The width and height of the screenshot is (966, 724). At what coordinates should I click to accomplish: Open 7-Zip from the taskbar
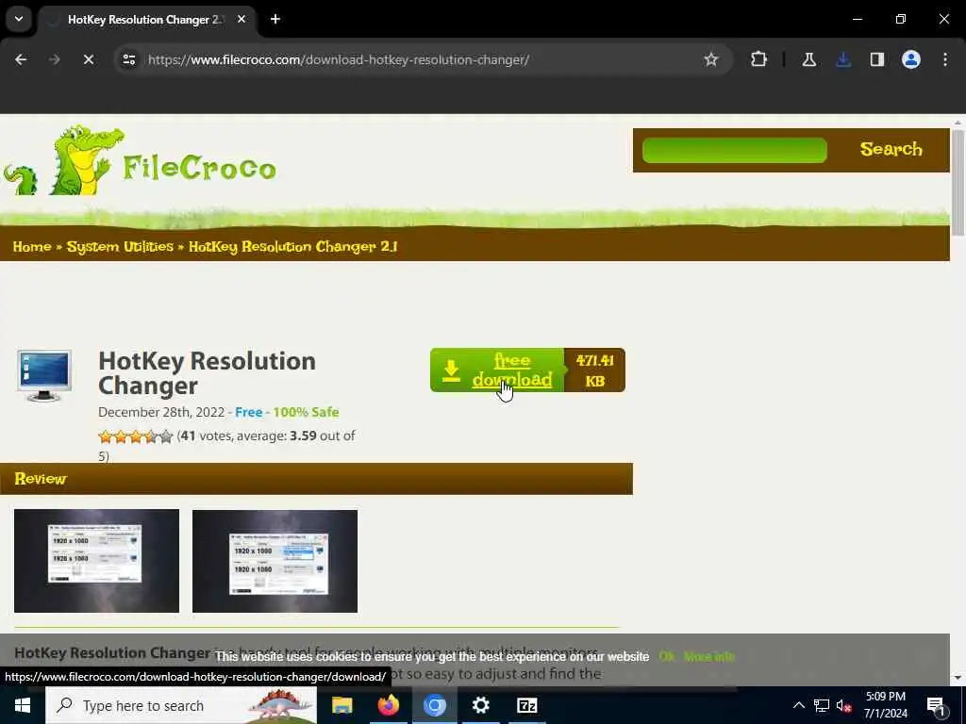click(526, 705)
